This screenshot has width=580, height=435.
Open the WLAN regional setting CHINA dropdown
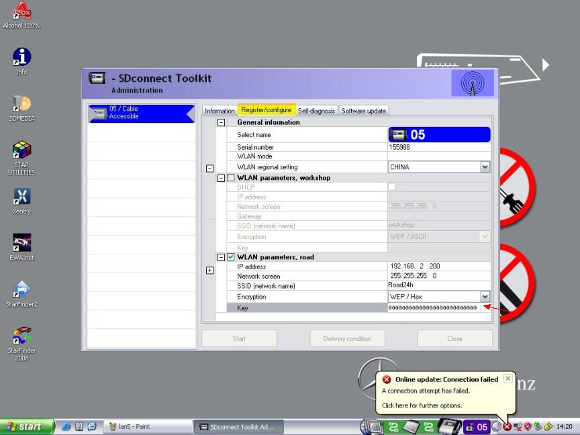(485, 167)
